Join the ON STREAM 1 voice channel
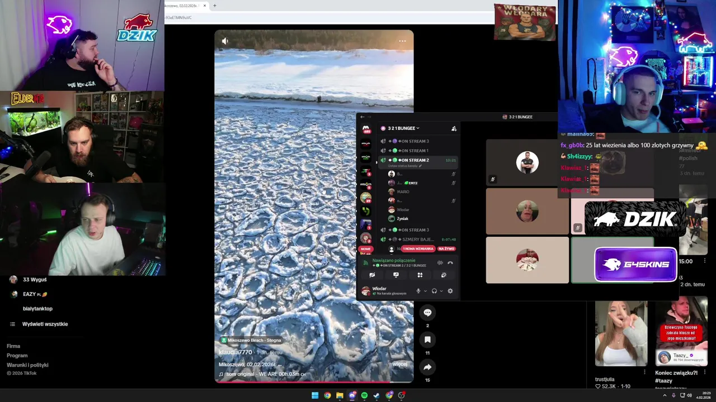Viewport: 716px width, 402px height. (x=418, y=151)
